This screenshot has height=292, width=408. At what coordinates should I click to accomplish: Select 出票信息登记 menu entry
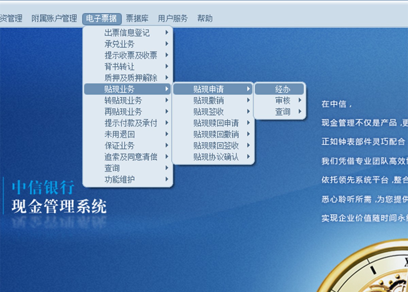point(128,33)
